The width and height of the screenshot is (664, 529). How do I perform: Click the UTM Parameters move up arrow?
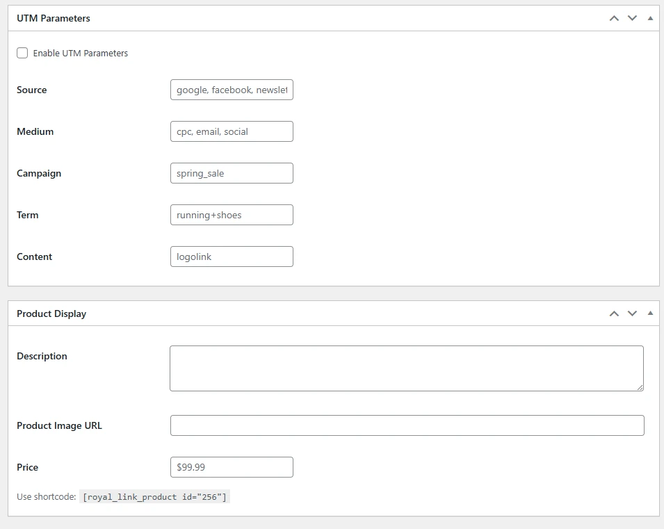(614, 18)
